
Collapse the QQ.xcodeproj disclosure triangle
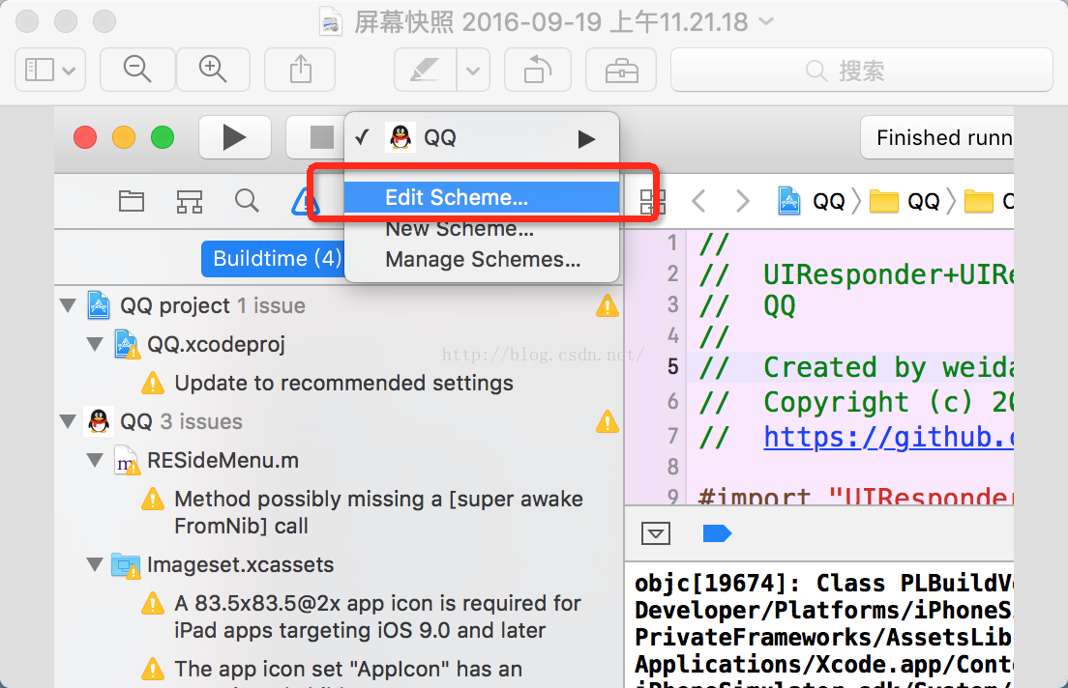coord(96,344)
